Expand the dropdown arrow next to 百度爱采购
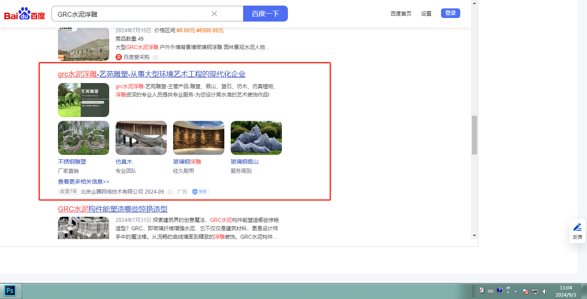587x299 pixels. click(x=156, y=57)
